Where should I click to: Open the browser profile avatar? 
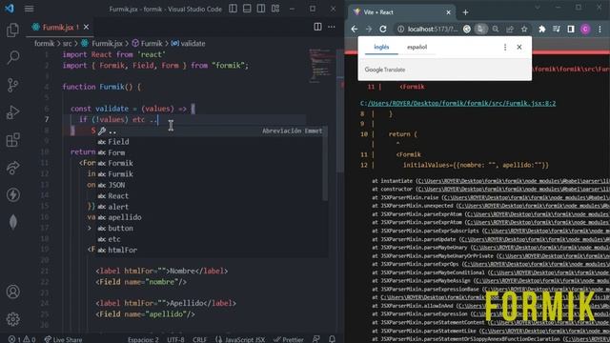pyautogui.click(x=585, y=30)
